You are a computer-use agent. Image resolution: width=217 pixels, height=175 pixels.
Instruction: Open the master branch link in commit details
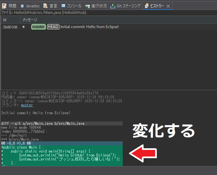pyautogui.click(x=27, y=105)
